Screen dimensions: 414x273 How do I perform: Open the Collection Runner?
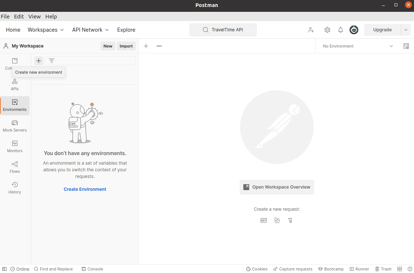pos(359,269)
